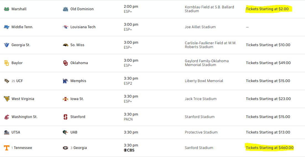Click the Tennessee team logo
305x157 pixels.
click(7, 148)
